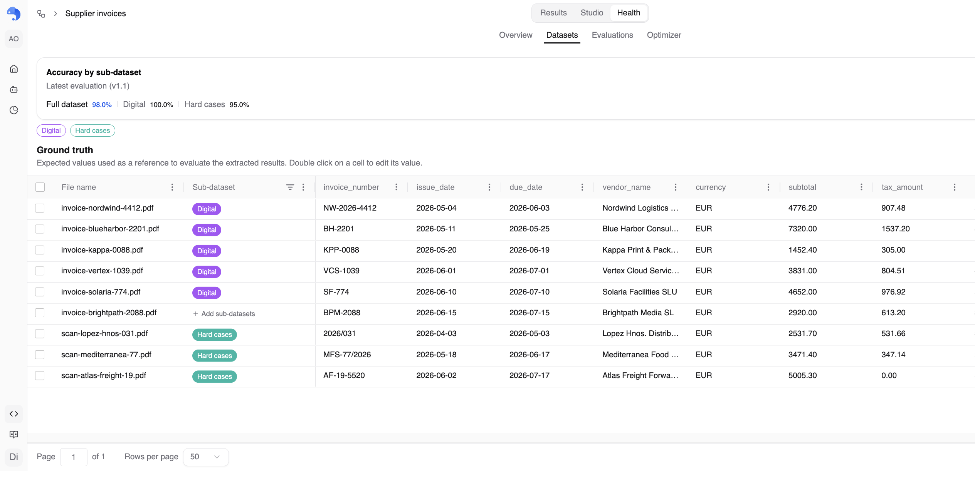
Task: Open the Optimizer sub-tab
Action: 664,35
